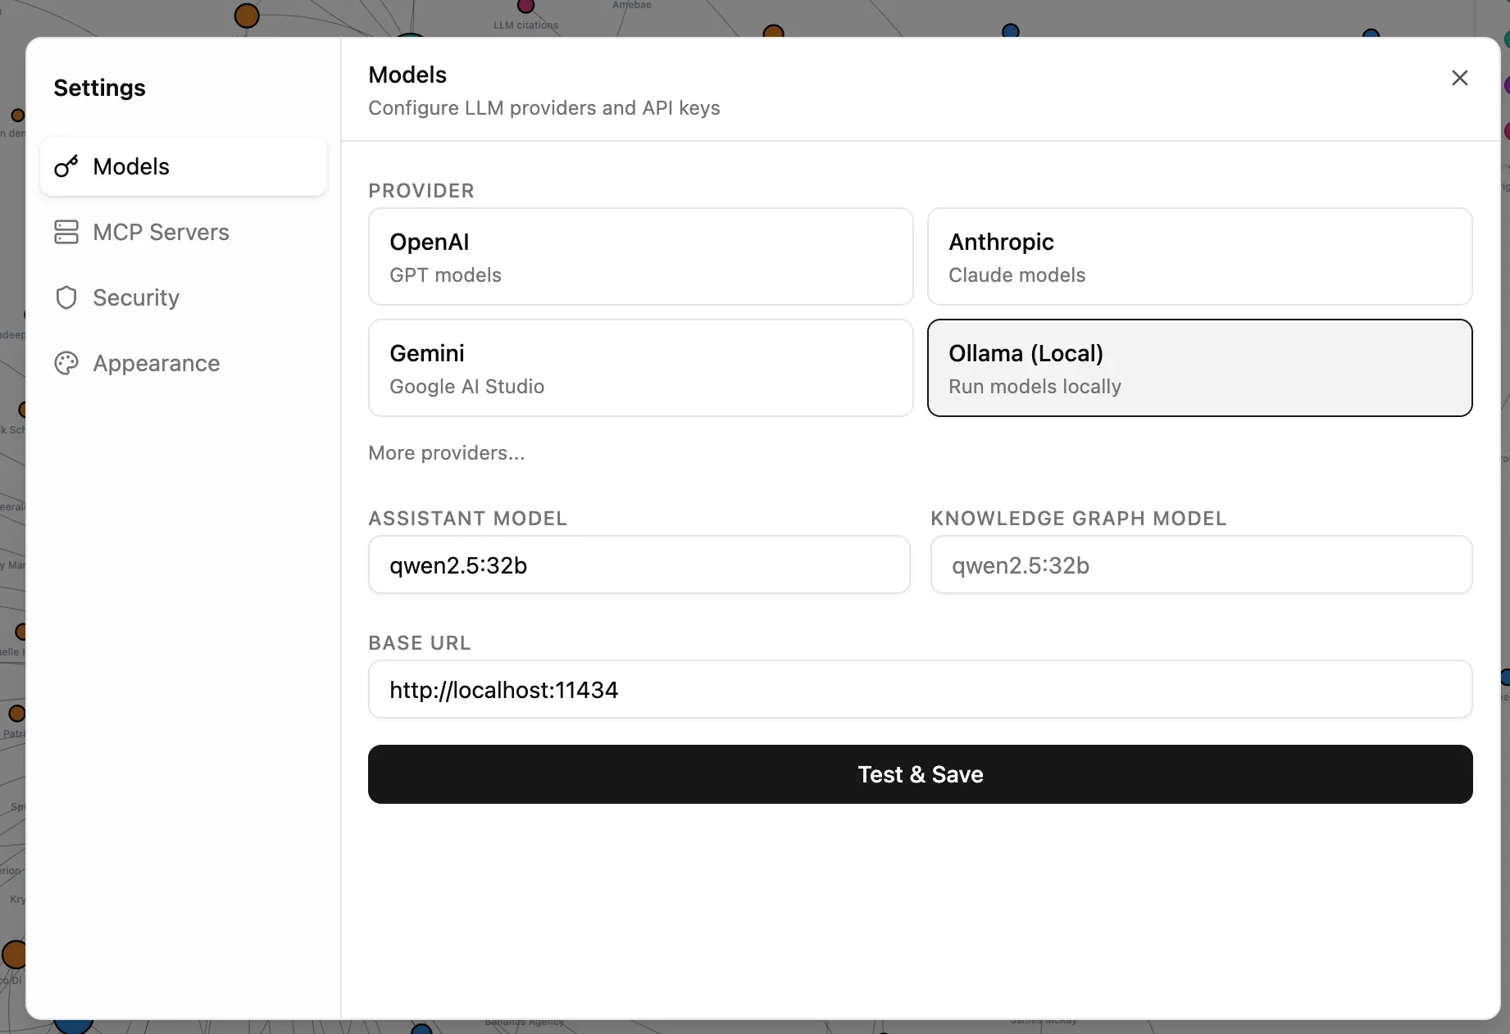
Task: Open the Appearance settings section
Action: tap(156, 363)
